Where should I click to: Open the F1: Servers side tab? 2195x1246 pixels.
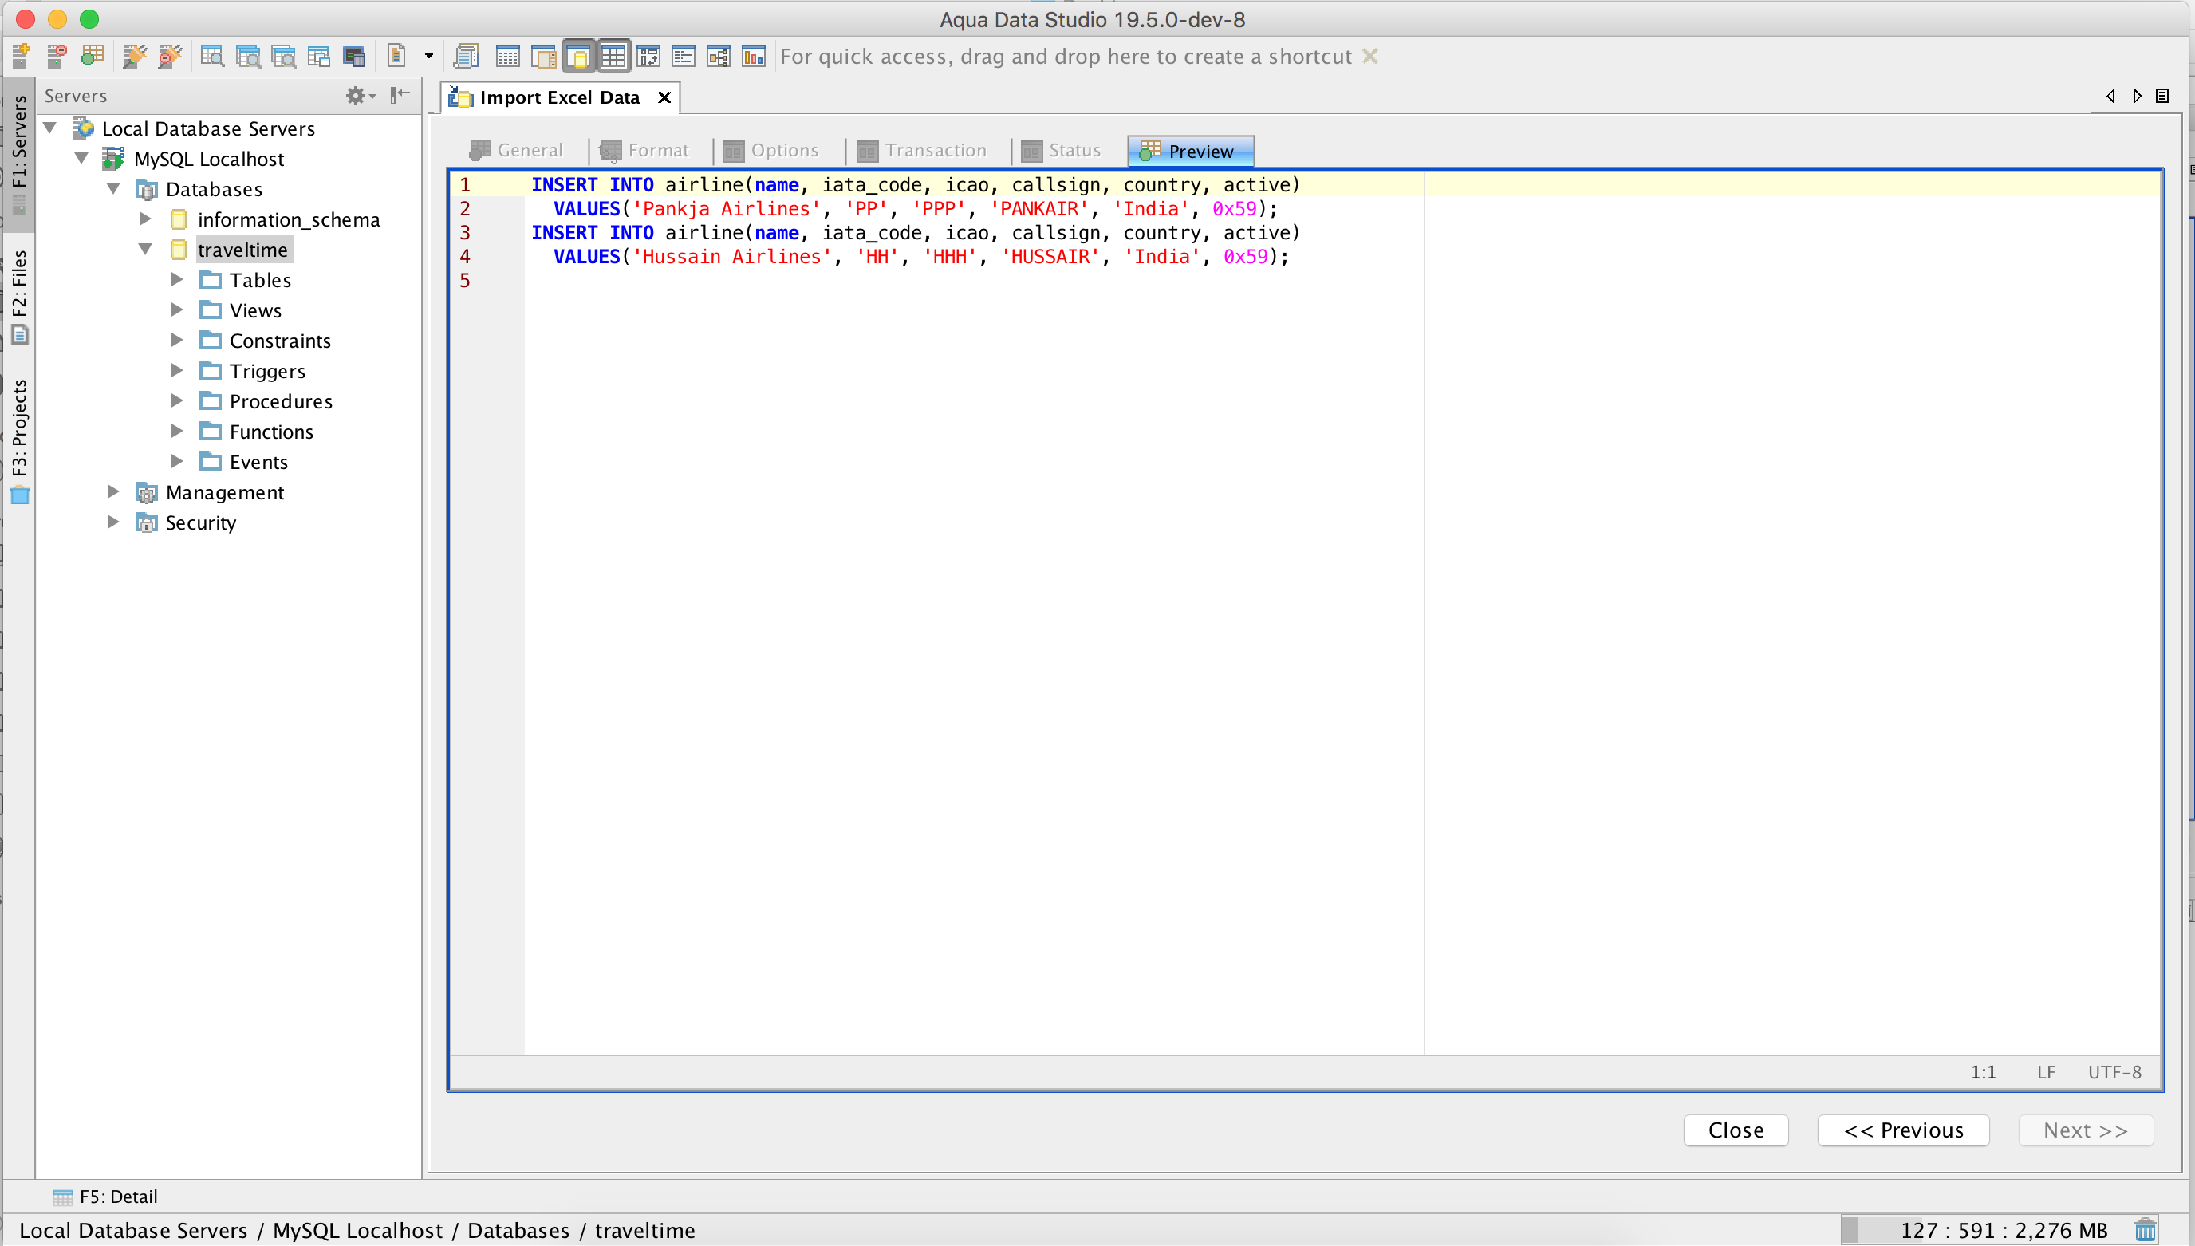coord(19,154)
